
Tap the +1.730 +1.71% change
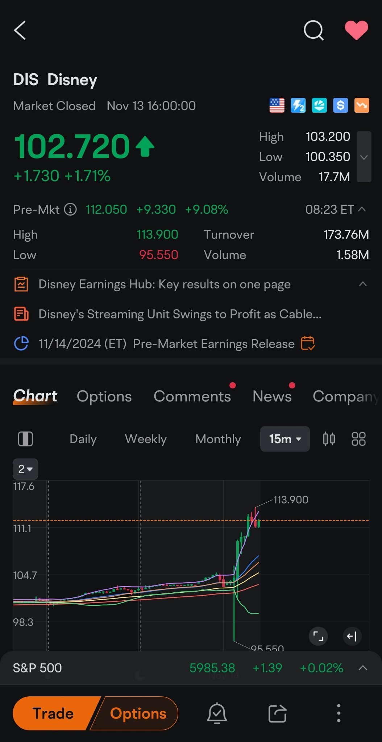tap(62, 176)
